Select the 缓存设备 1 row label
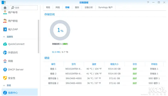Image resolution: width=168 pixels, height=96 pixels. [x=53, y=78]
